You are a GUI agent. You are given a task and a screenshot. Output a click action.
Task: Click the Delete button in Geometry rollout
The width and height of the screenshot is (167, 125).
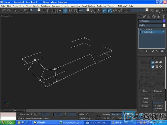pos(145,99)
